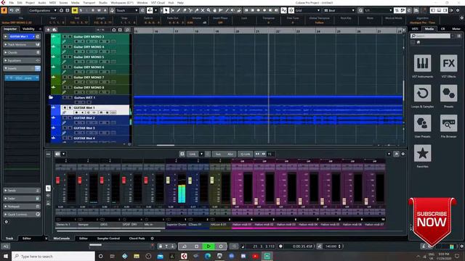Click Media rack search field

pyautogui.click(x=430, y=36)
